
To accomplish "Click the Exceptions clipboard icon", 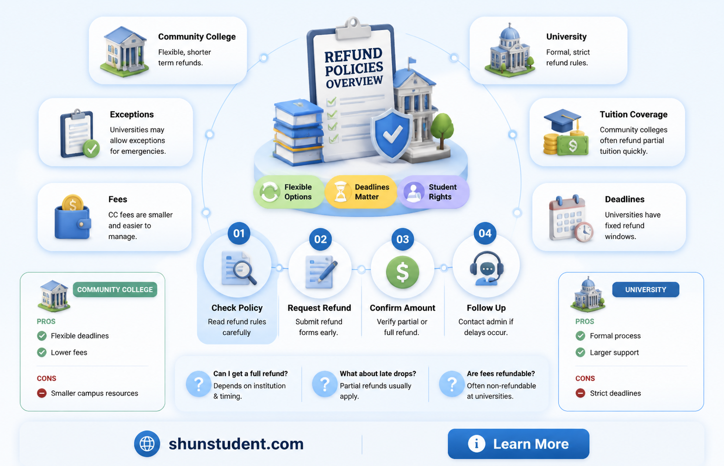I will coord(79,134).
